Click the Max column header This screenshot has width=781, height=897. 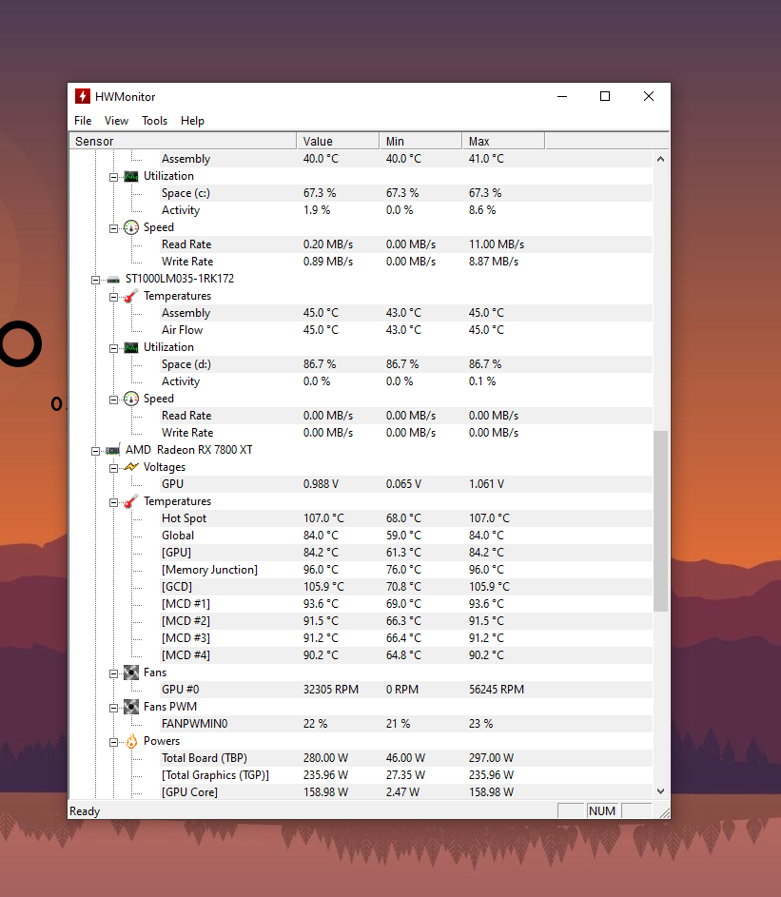[503, 142]
